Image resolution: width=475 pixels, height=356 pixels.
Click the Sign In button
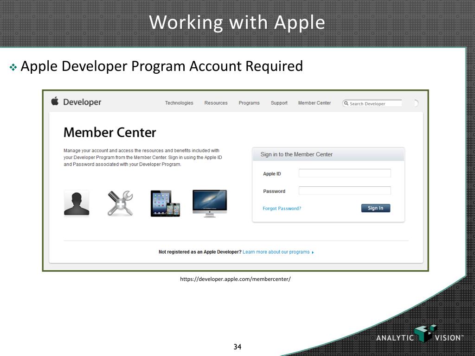point(376,208)
